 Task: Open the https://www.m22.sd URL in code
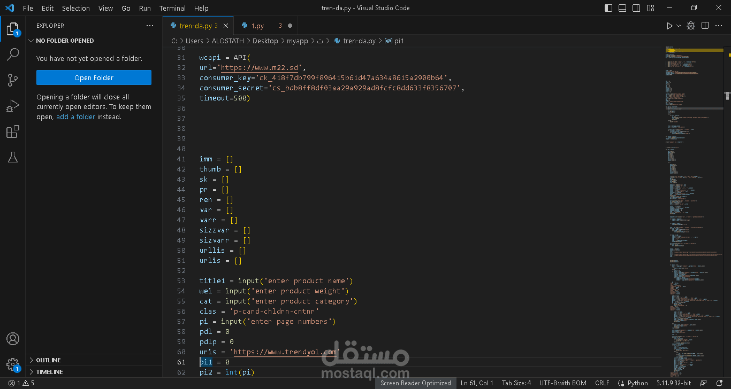(x=260, y=67)
